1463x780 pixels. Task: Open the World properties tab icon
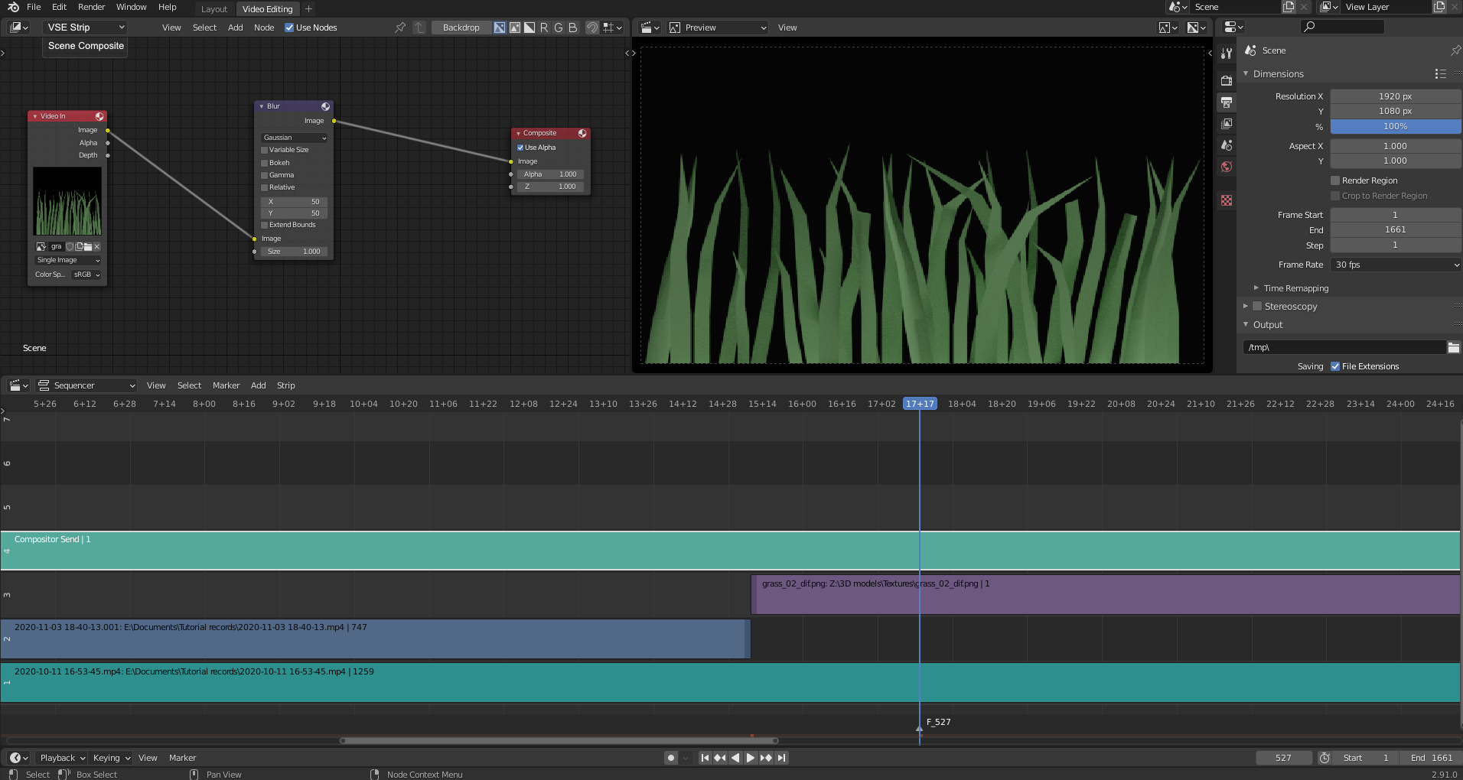[x=1227, y=167]
